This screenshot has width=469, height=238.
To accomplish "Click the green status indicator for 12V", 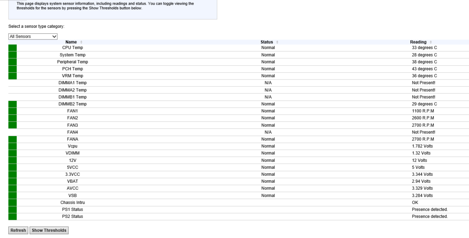I will [13, 160].
